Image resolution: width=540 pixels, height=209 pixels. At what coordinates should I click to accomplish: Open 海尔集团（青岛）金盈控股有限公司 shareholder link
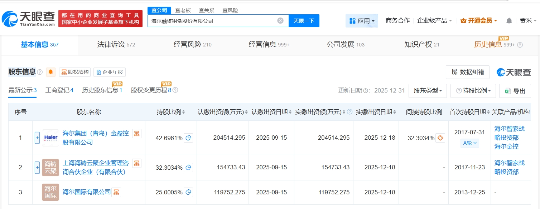point(96,138)
